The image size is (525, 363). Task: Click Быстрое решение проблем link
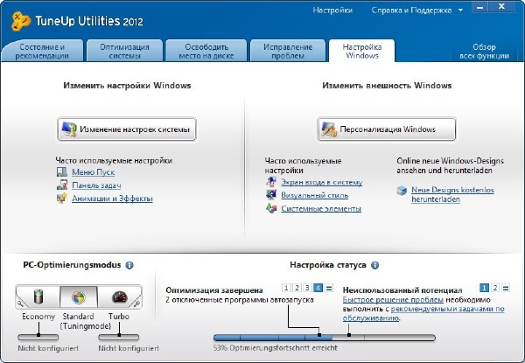[393, 300]
